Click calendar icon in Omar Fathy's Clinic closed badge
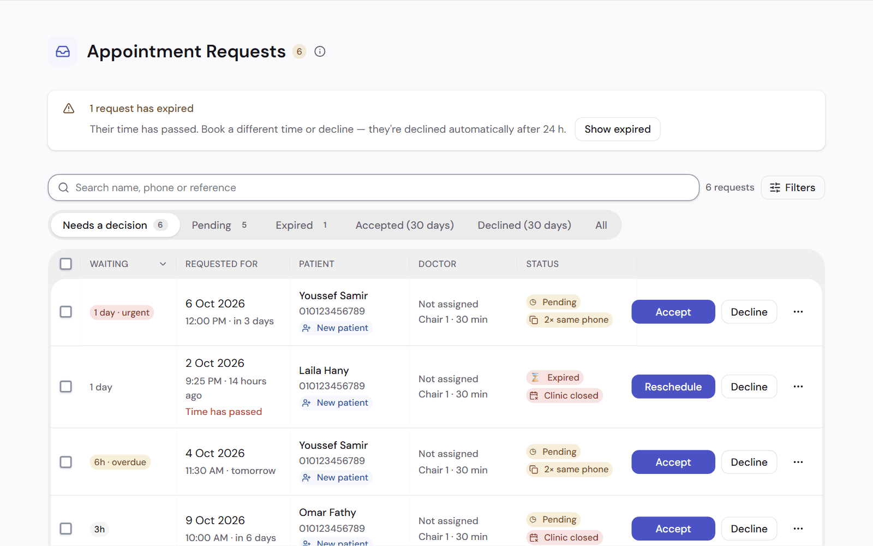This screenshot has width=873, height=546. 534,537
